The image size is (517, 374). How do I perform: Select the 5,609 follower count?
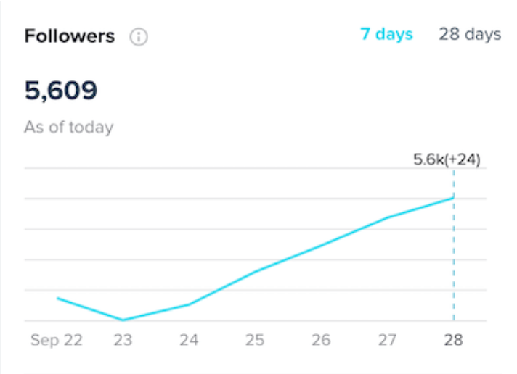click(61, 91)
